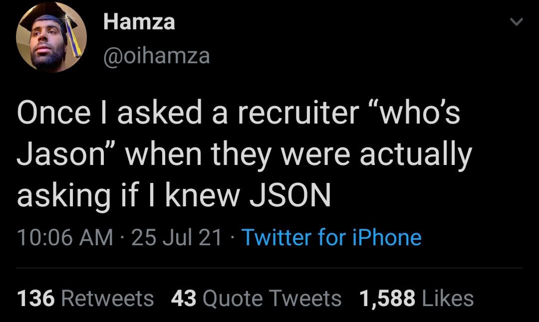
Task: Click the divider under the timestamp
Action: [x=269, y=267]
